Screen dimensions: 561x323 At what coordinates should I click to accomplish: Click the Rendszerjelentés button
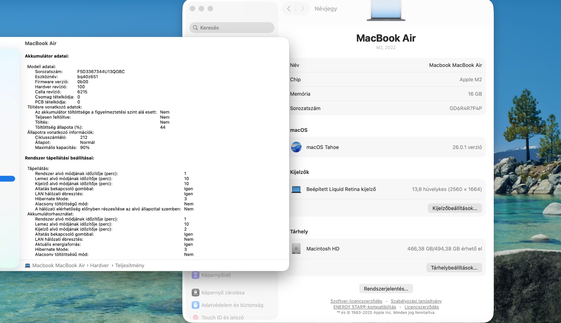click(x=386, y=289)
